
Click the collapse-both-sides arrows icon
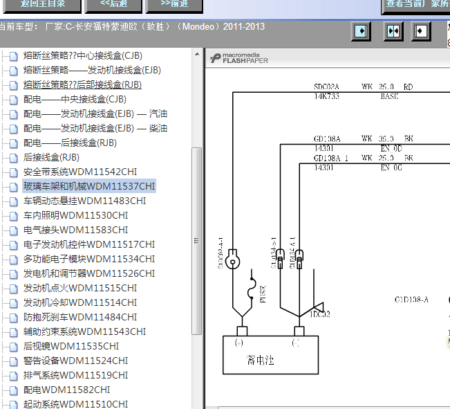(x=393, y=31)
